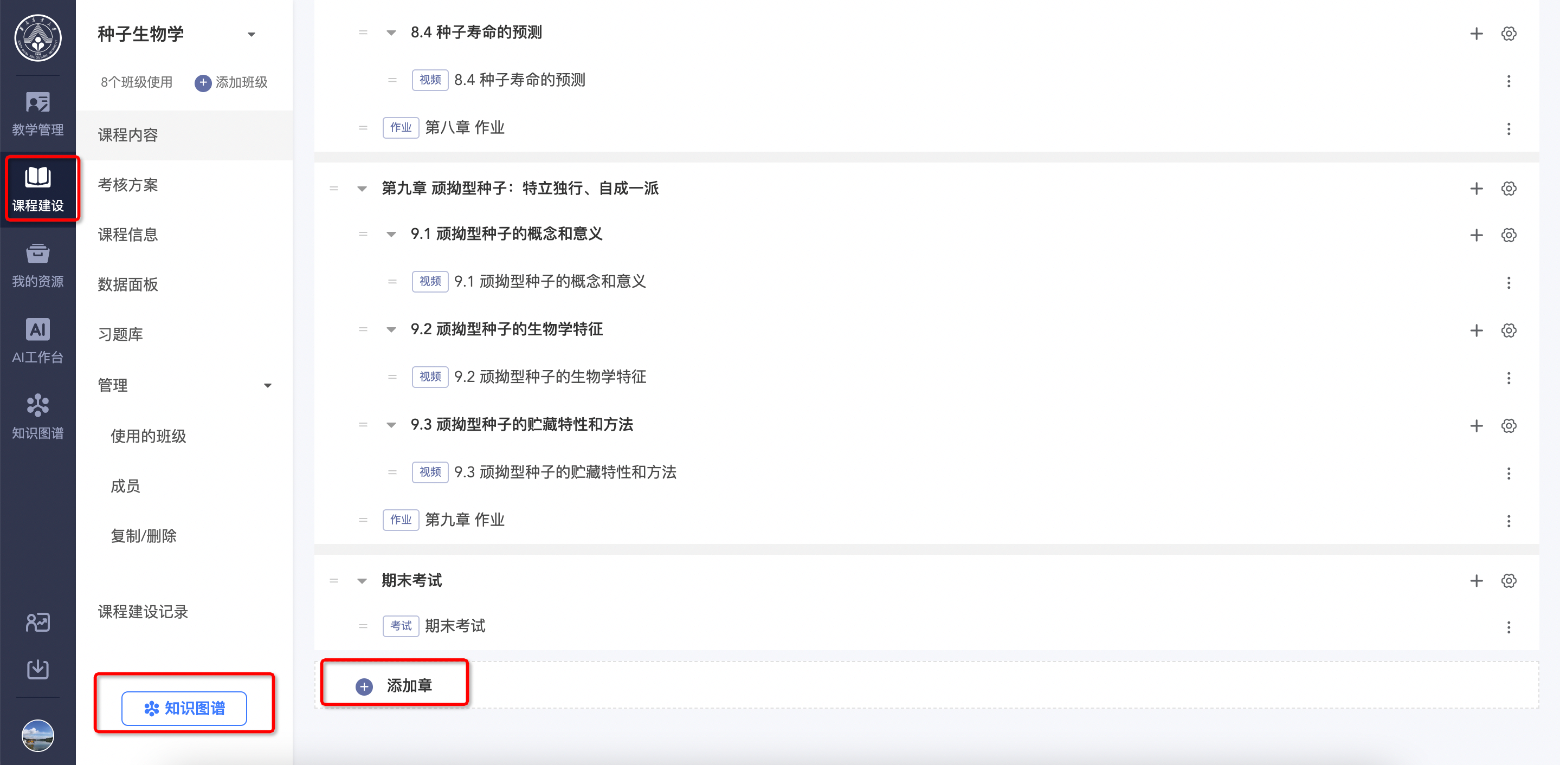Open more options for 第八章 作业
The height and width of the screenshot is (765, 1560).
coord(1509,128)
